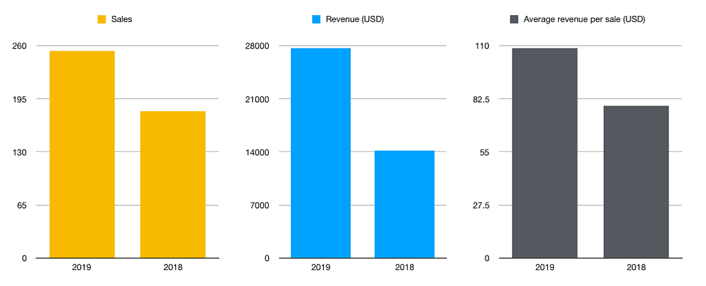Click the yellow 2018 Sales bar

click(x=173, y=184)
